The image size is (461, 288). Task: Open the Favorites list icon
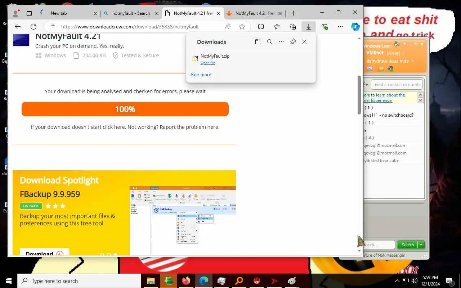tap(277, 27)
